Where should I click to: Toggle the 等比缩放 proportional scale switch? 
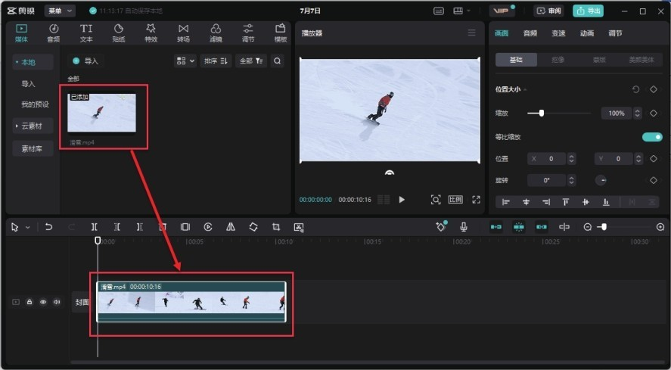coord(652,137)
